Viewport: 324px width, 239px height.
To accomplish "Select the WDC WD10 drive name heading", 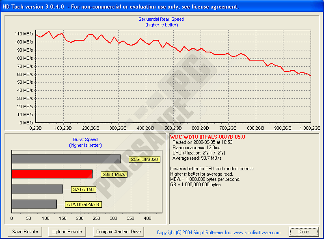I will coord(207,137).
